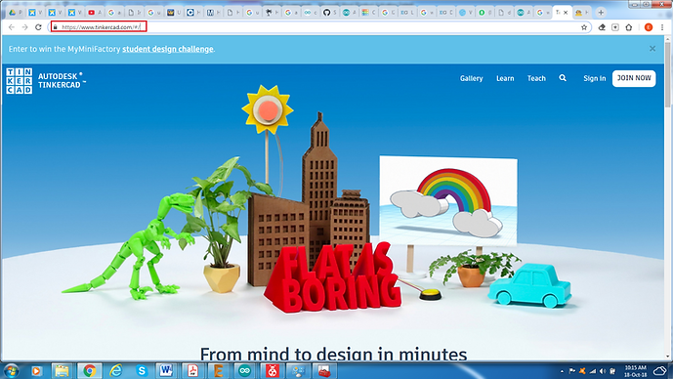Viewport: 673px width, 379px height.
Task: Go back with the browser back arrow
Action: pyautogui.click(x=12, y=27)
